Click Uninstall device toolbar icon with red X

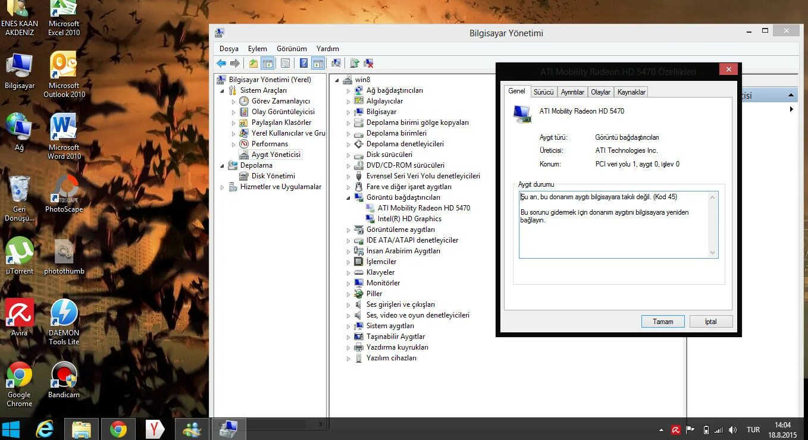coord(368,64)
